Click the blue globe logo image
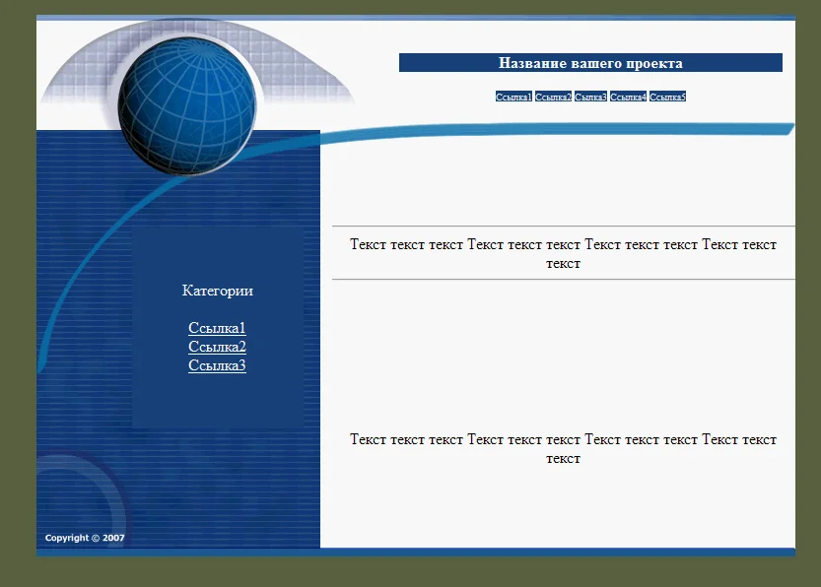 (x=187, y=103)
